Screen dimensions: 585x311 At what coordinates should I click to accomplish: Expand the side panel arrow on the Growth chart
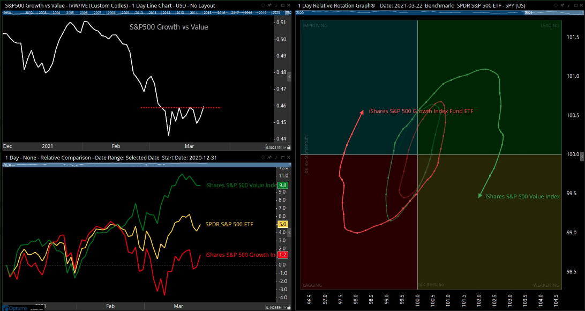290,78
